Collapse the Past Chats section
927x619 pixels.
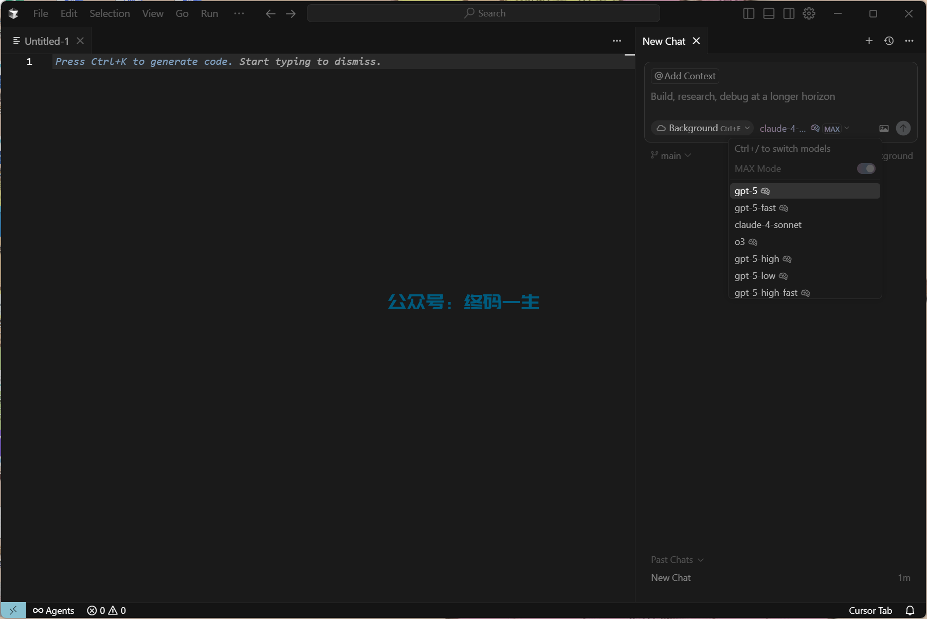point(677,560)
